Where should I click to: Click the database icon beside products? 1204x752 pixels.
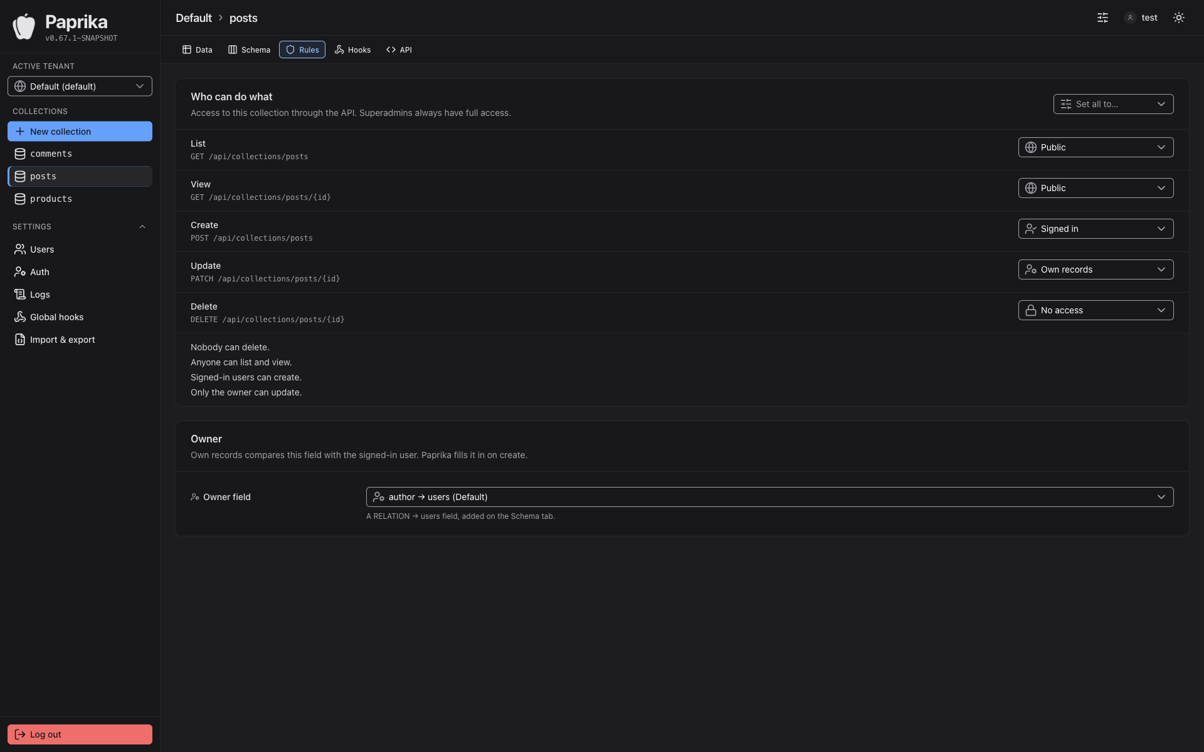click(x=20, y=199)
